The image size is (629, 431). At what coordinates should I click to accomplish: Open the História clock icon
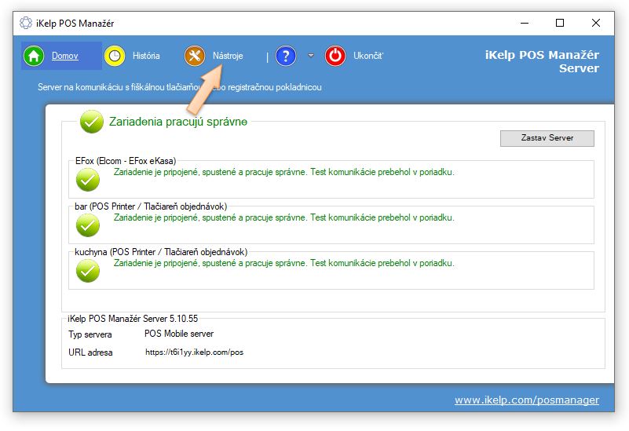115,56
